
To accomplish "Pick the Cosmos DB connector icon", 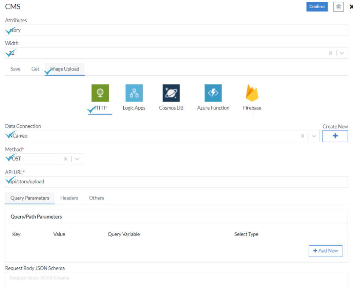I will point(171,93).
